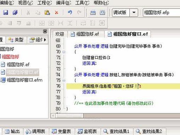The width and height of the screenshot is (180, 135).
Task: Click the blue Undo arrow
Action: (70, 12)
